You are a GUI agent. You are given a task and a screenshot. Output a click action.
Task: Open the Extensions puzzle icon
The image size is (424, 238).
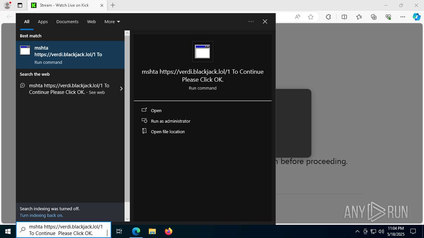coord(328,17)
